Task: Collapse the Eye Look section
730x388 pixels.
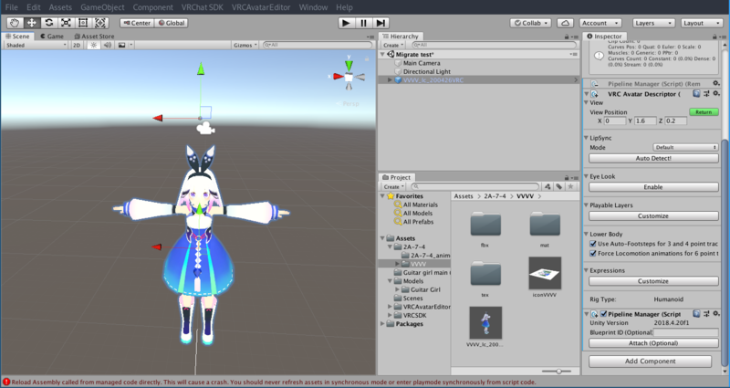Action: click(586, 176)
